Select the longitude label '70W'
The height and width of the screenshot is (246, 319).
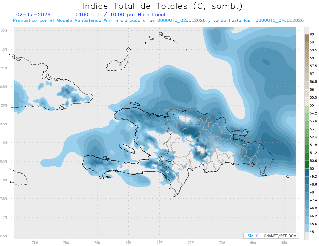[222, 242]
